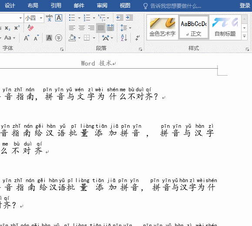Apply subscript formatting

[7, 28]
